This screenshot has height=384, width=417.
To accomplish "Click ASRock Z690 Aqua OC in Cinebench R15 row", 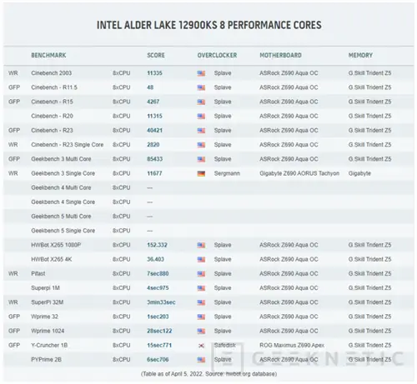I will pos(289,102).
